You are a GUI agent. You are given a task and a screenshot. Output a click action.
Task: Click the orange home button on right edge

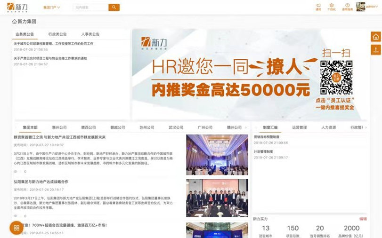[x=376, y=37]
